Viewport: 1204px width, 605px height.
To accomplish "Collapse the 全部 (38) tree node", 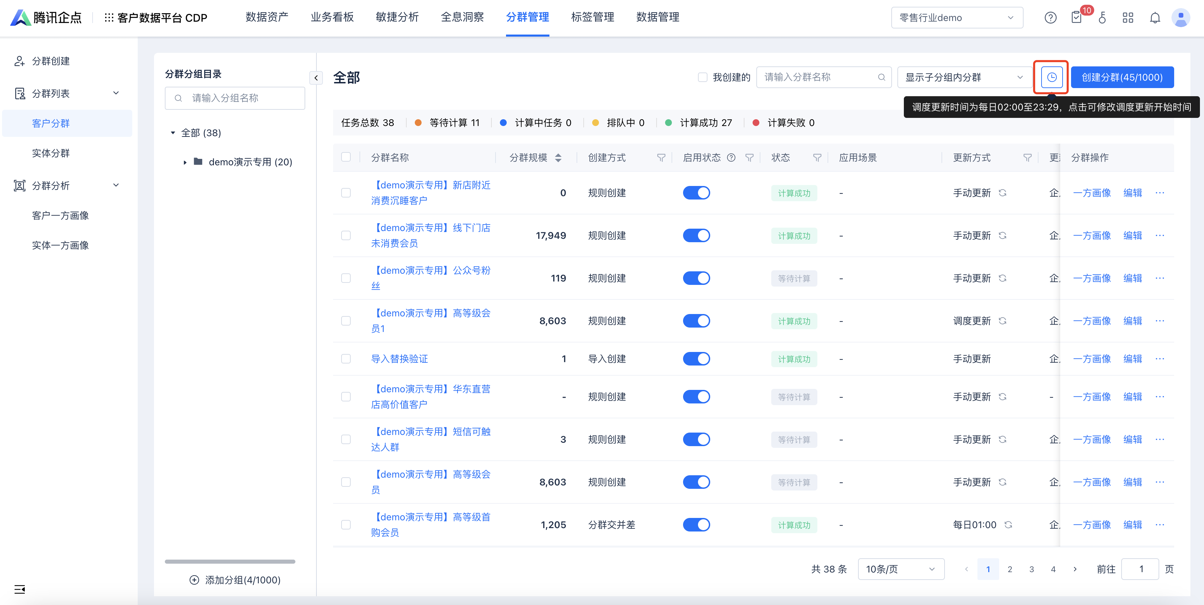I will [x=173, y=133].
